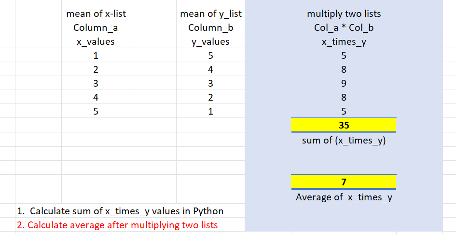Viewport: 456px width, 234px height.
Task: Select the yellow cell showing average 7
Action: [344, 182]
